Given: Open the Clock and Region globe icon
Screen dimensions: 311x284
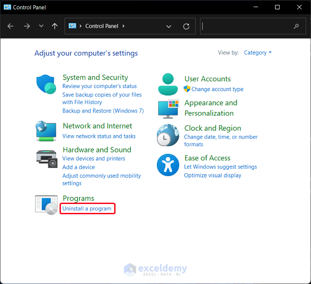Looking at the screenshot, I should (168, 135).
